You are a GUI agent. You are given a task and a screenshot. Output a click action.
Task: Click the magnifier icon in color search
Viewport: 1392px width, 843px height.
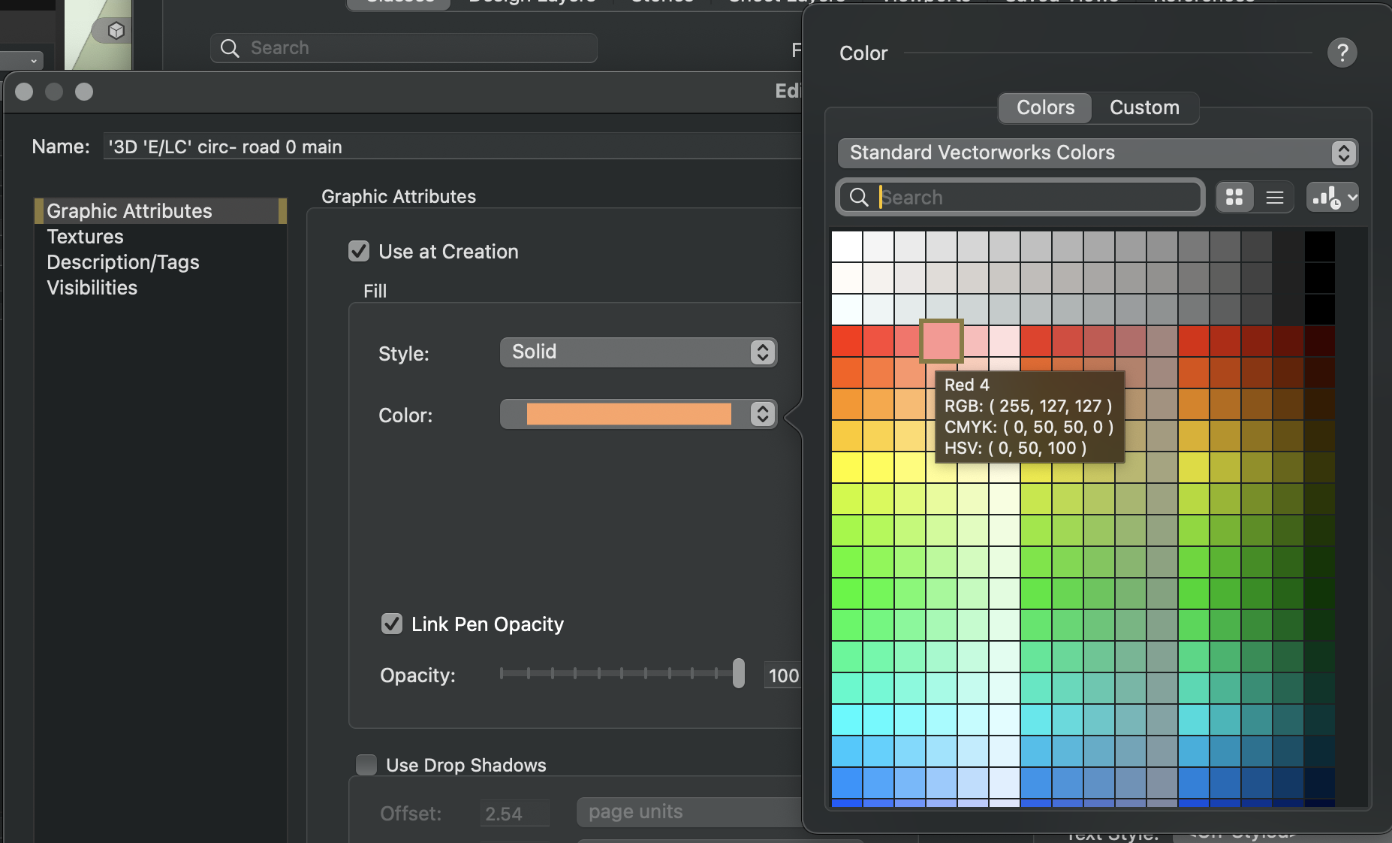[x=859, y=198]
